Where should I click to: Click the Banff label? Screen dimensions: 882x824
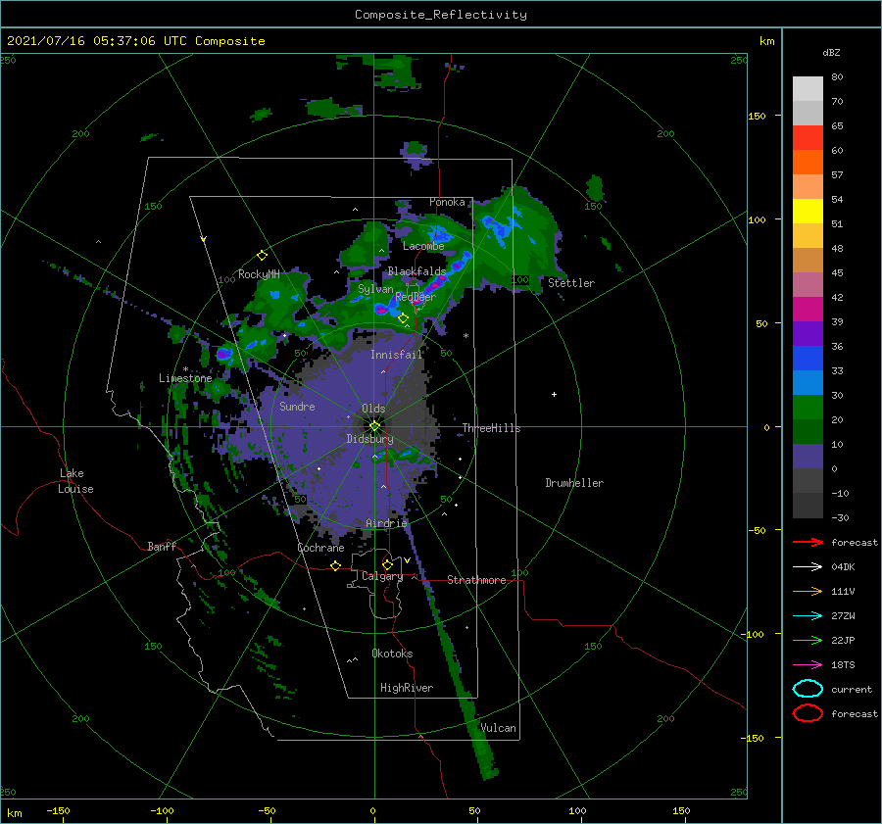162,546
